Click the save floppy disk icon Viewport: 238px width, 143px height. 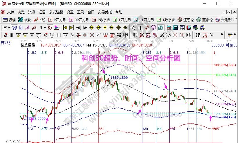[189, 28]
